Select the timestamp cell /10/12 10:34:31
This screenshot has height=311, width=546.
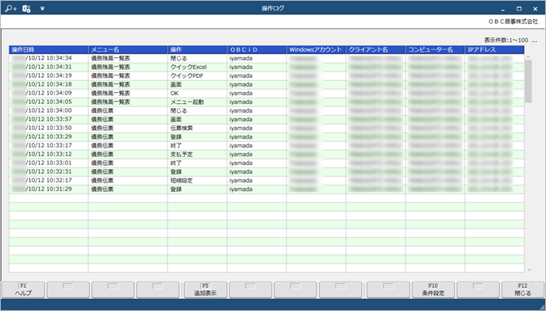coord(48,67)
